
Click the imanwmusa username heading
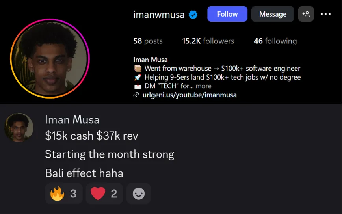[159, 15]
